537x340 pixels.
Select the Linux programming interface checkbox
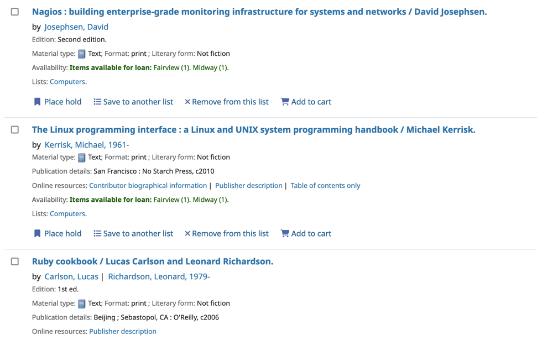pyautogui.click(x=15, y=130)
